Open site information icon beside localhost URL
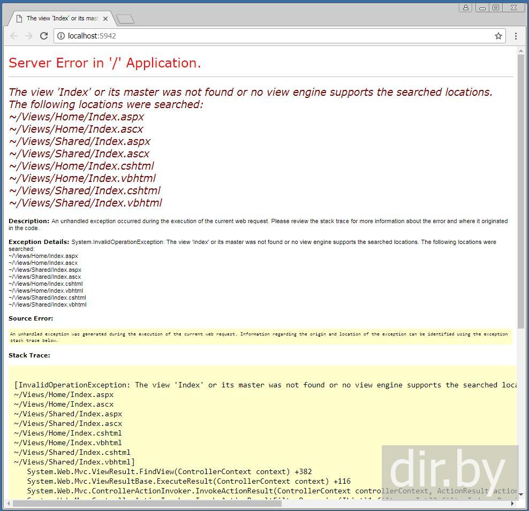 coord(61,36)
